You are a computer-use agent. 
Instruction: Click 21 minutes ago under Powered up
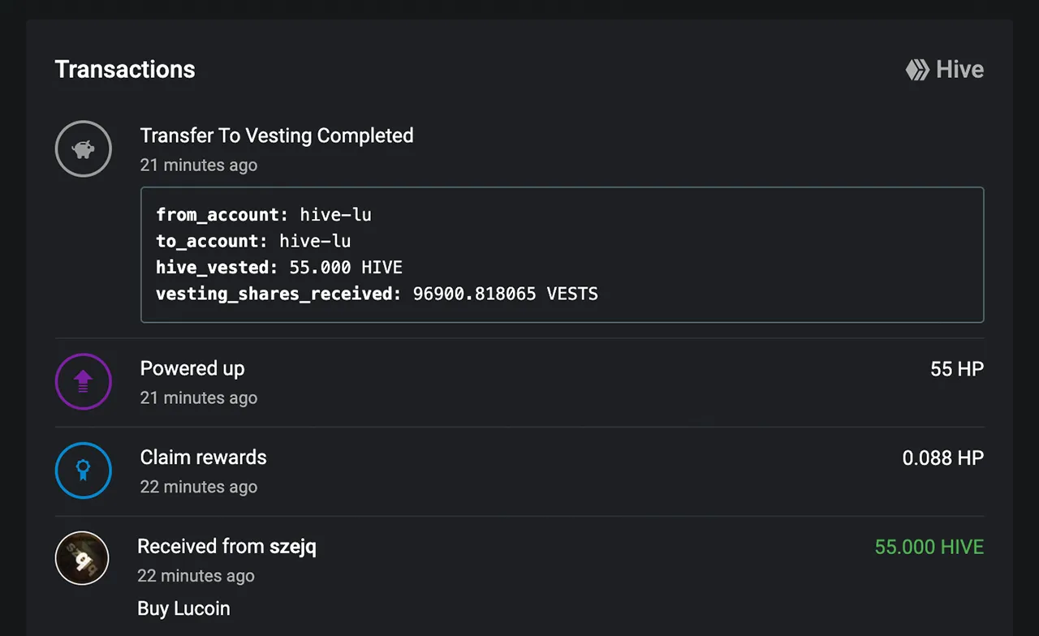(199, 398)
